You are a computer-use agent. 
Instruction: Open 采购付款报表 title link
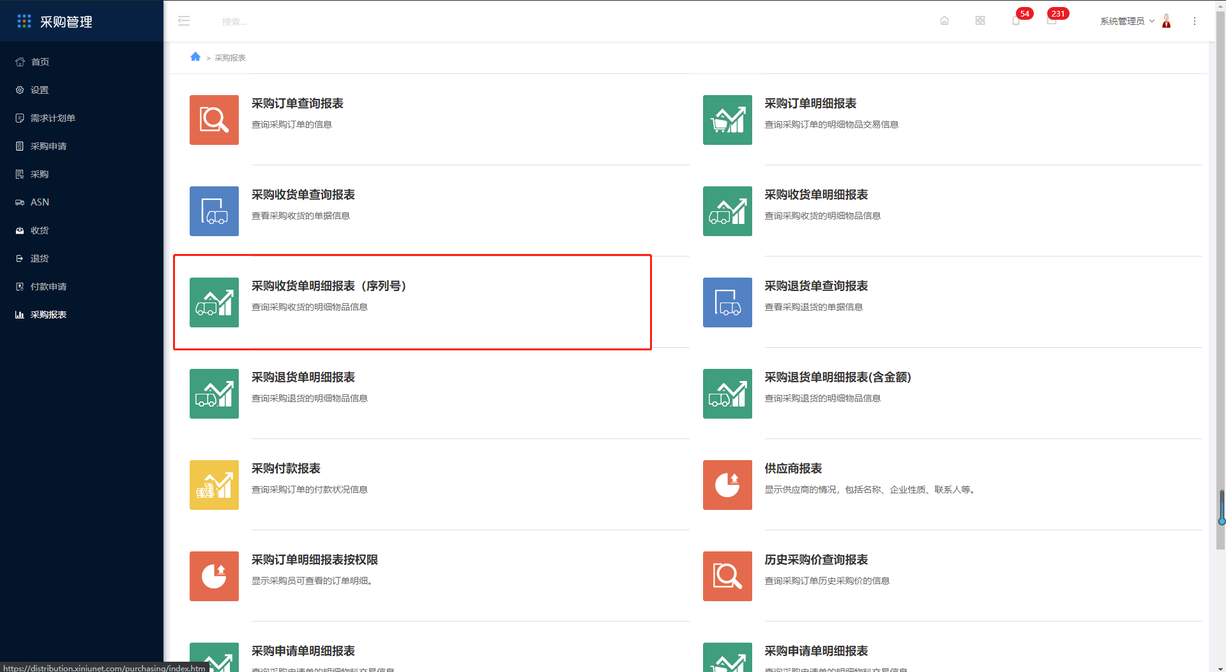click(x=286, y=468)
